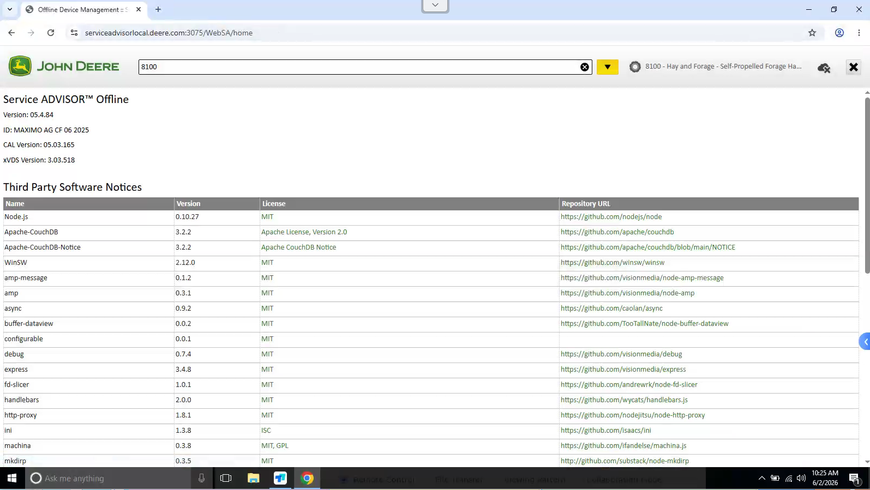Open the Apache License, Version 2.0 link

click(x=304, y=232)
